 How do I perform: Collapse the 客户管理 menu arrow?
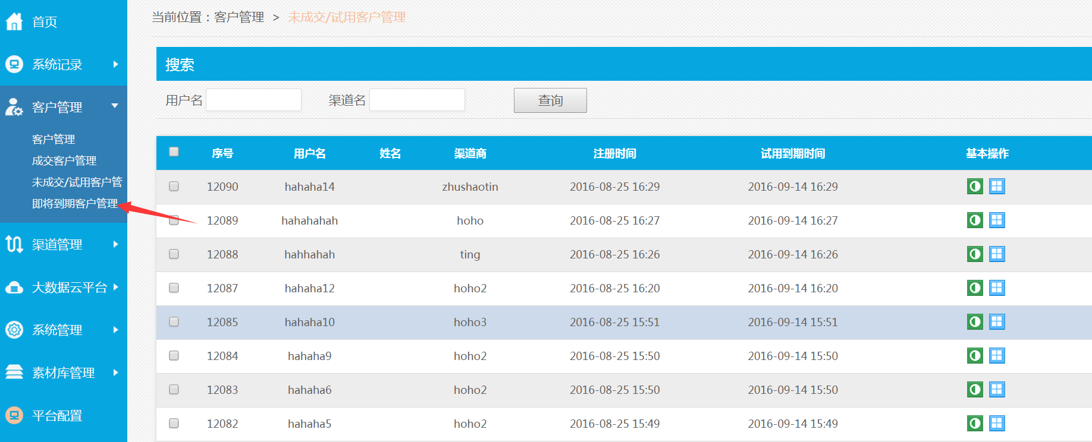[115, 106]
